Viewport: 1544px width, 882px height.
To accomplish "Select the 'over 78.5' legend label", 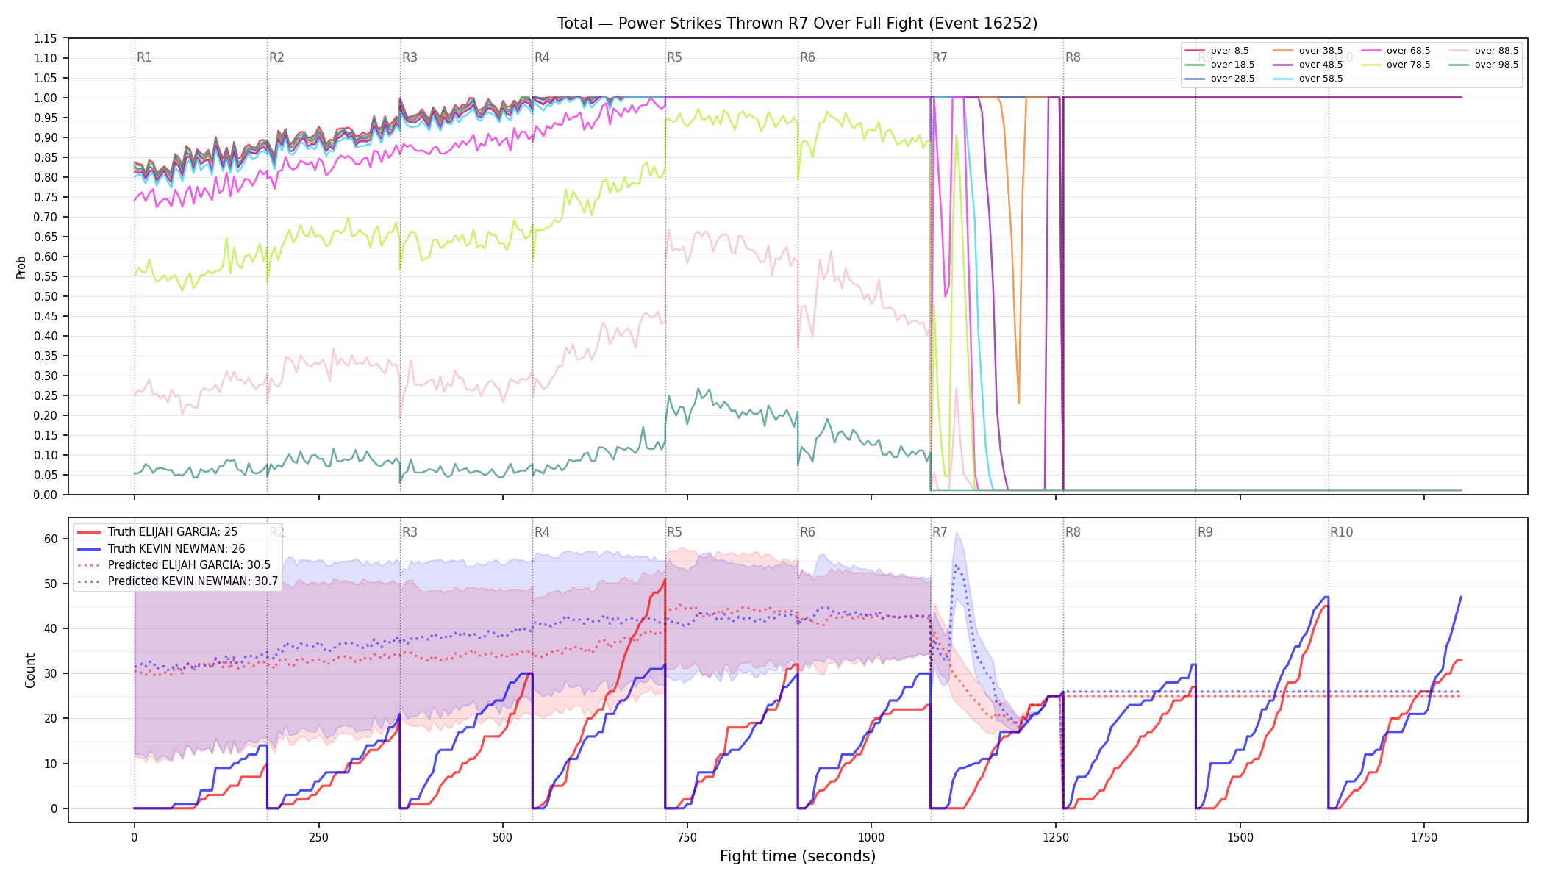I will pos(1408,65).
